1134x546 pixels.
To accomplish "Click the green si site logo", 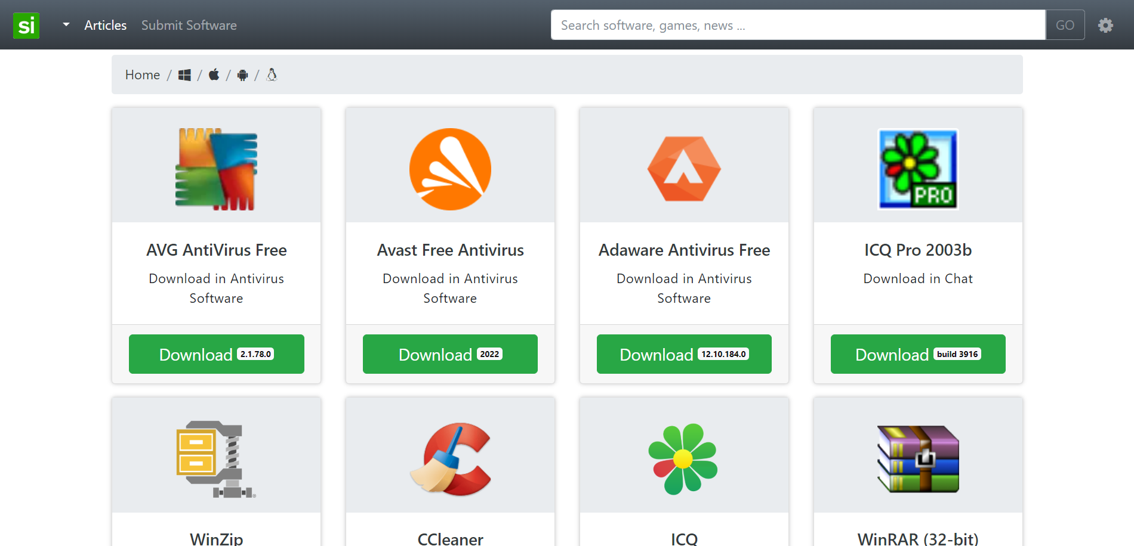I will point(26,26).
